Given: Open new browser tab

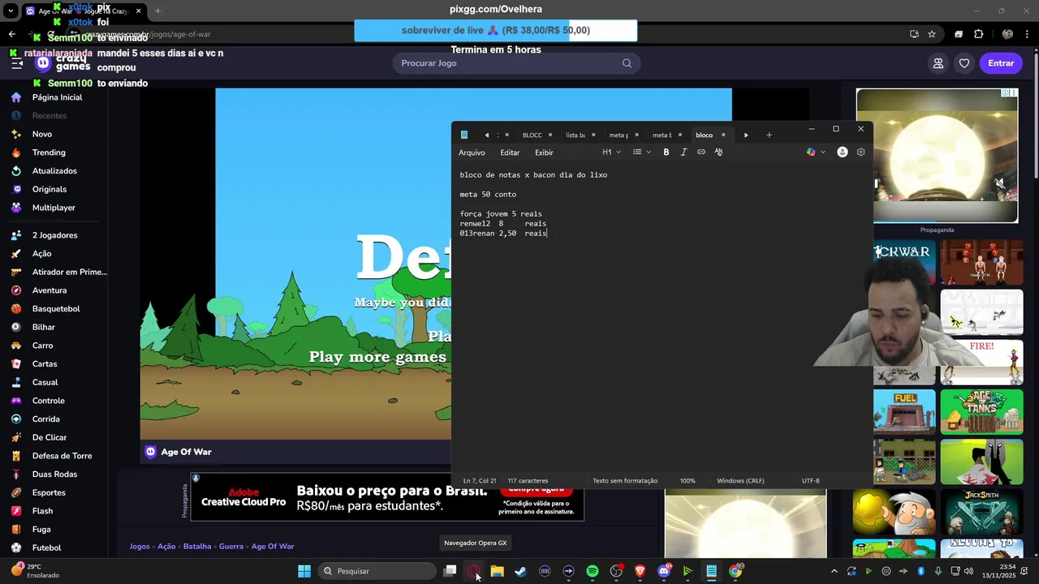Looking at the screenshot, I should (x=157, y=11).
